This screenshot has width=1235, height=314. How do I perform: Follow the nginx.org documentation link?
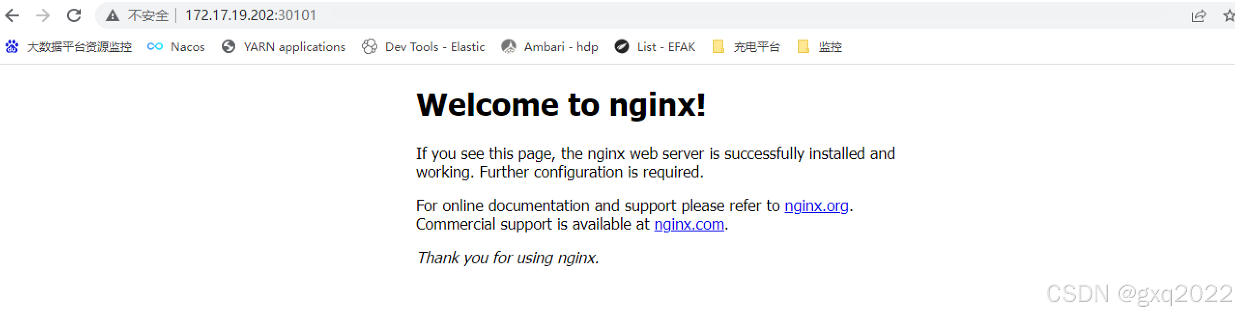(817, 206)
